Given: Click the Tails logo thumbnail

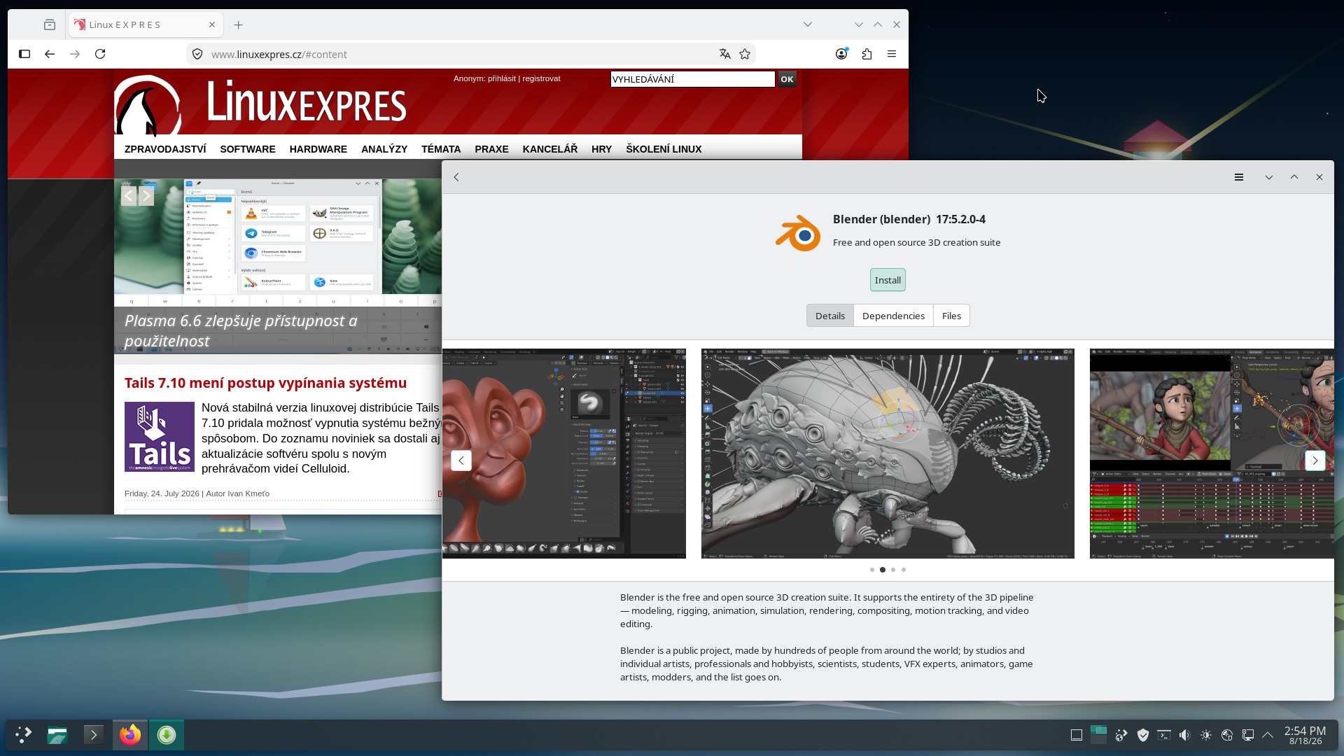Looking at the screenshot, I should [160, 437].
